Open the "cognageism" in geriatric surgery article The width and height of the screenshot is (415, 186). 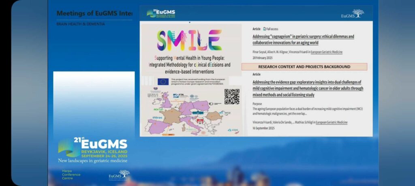point(303,39)
